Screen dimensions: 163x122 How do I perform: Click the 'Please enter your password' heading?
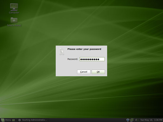(84, 49)
